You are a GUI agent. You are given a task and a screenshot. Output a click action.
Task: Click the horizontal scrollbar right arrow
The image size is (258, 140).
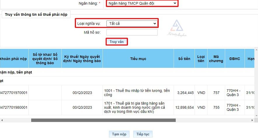point(252,120)
